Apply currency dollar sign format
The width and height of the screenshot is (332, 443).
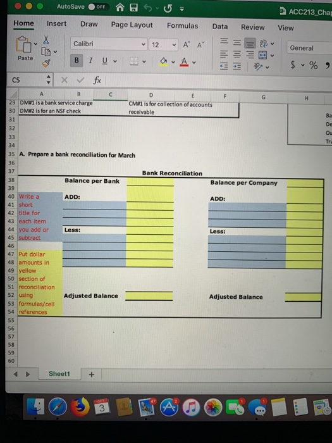pyautogui.click(x=293, y=65)
